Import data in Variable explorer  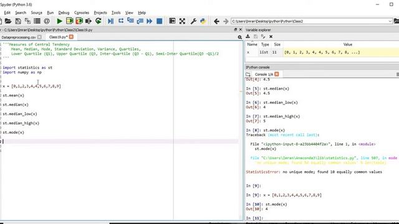248,37
